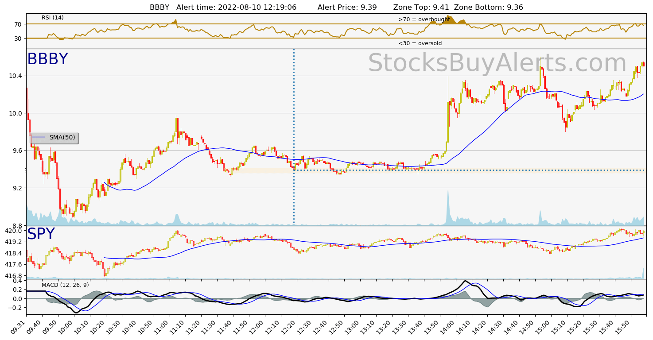This screenshot has width=653, height=340.
Task: Click the large BBBY panel label
Action: click(47, 59)
